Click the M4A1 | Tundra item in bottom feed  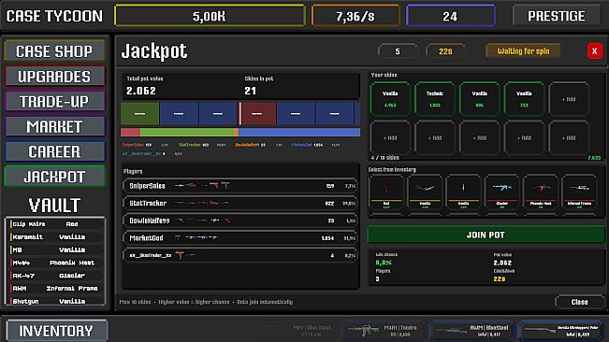[383, 331]
